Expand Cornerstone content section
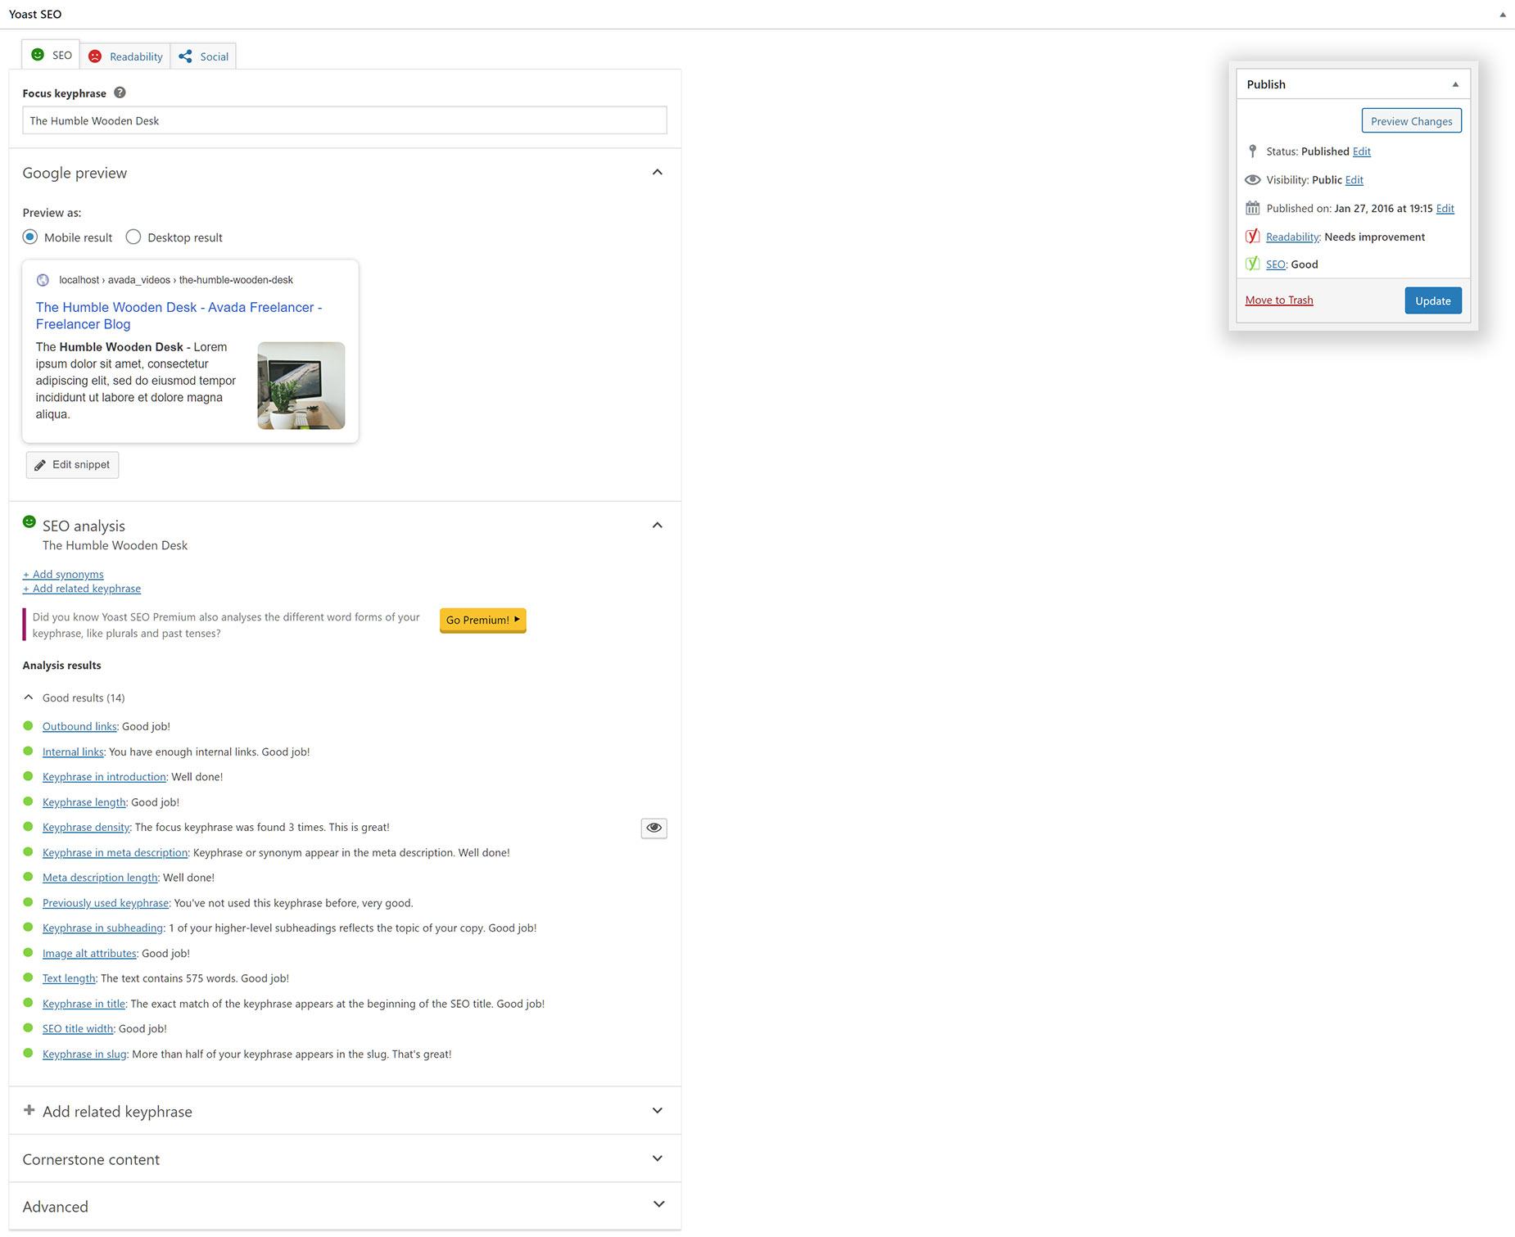 pyautogui.click(x=657, y=1158)
